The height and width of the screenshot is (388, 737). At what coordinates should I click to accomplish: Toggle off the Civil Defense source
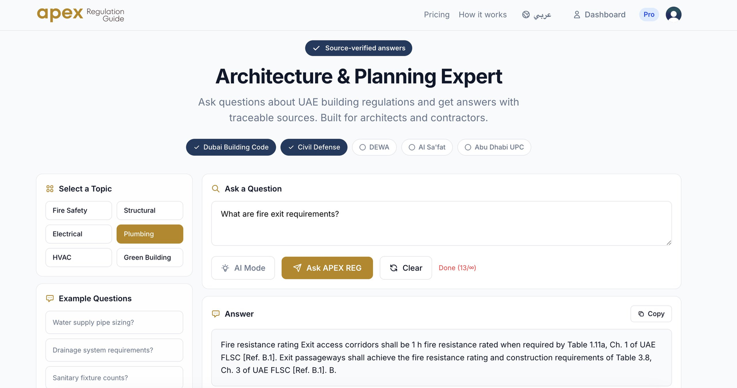point(314,147)
